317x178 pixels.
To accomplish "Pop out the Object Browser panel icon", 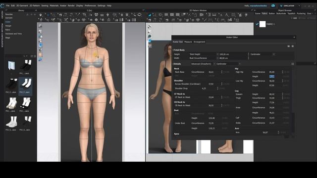I will click(x=315, y=10).
